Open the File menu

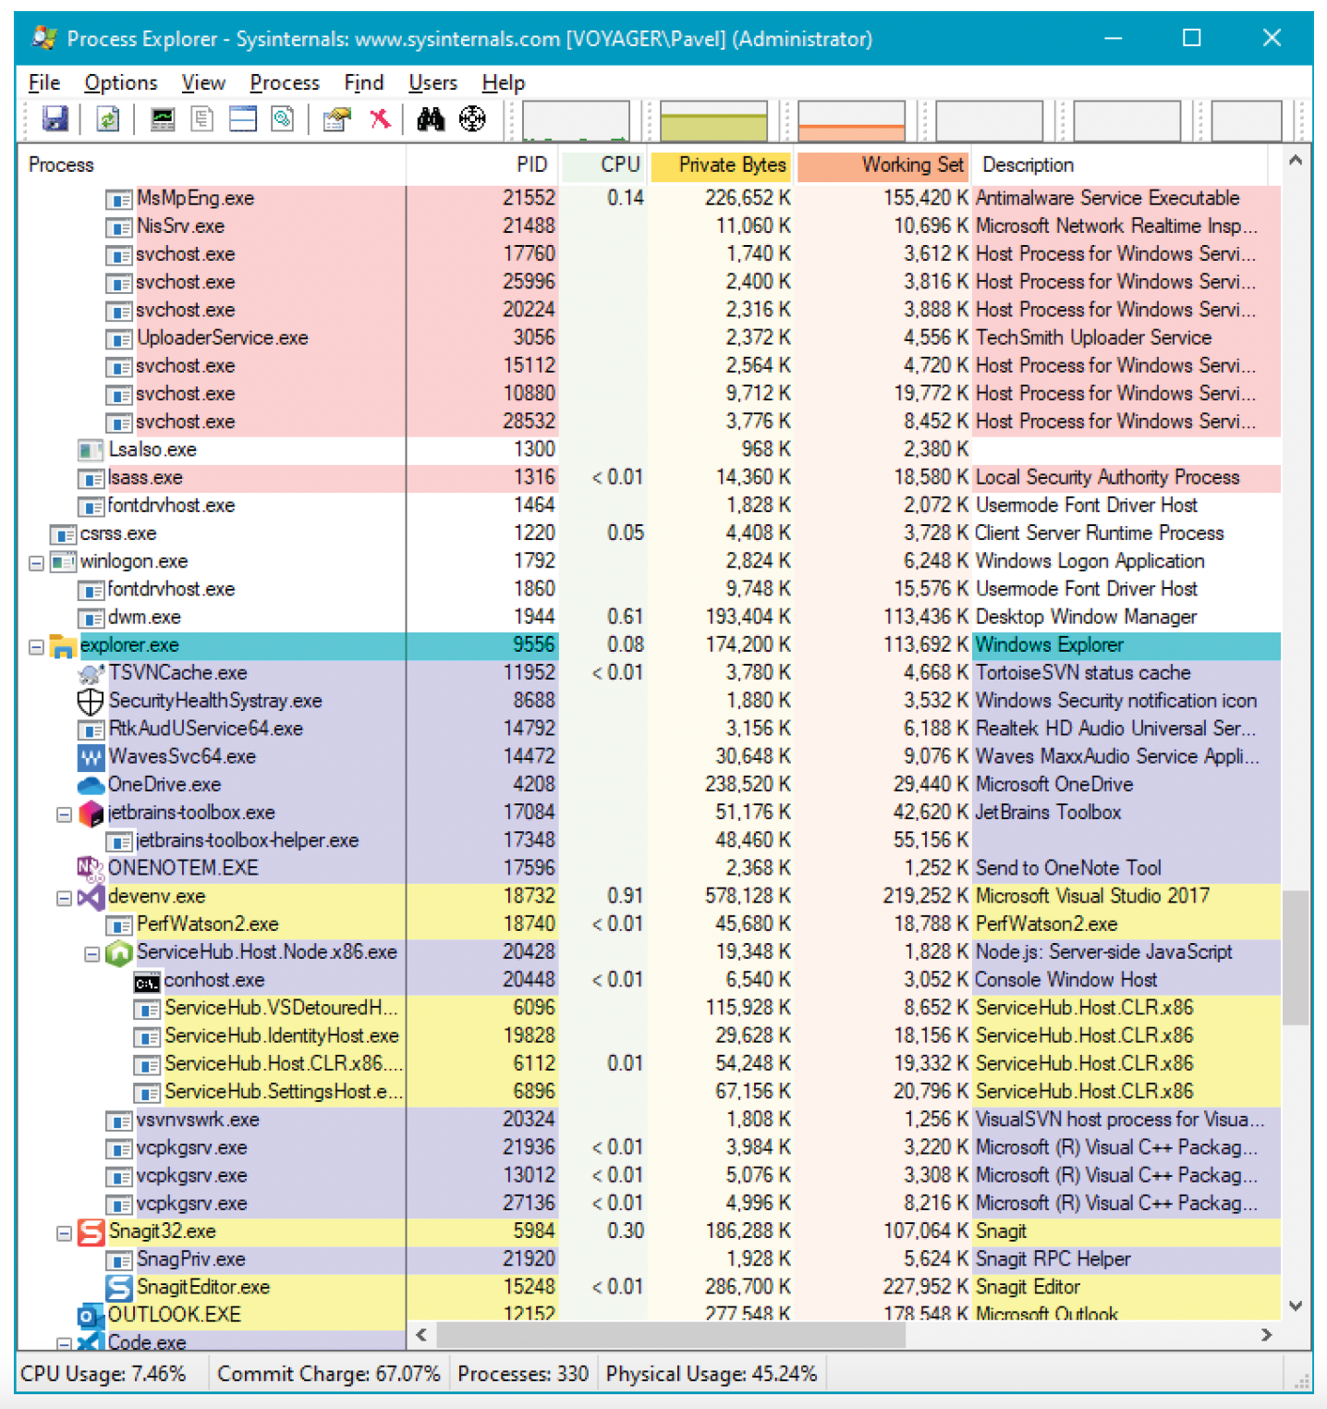tap(44, 82)
